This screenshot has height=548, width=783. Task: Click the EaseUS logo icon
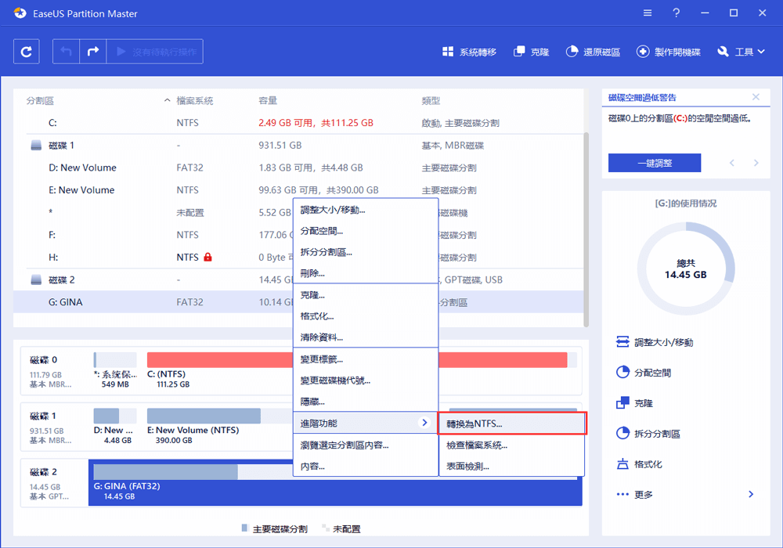pos(20,13)
